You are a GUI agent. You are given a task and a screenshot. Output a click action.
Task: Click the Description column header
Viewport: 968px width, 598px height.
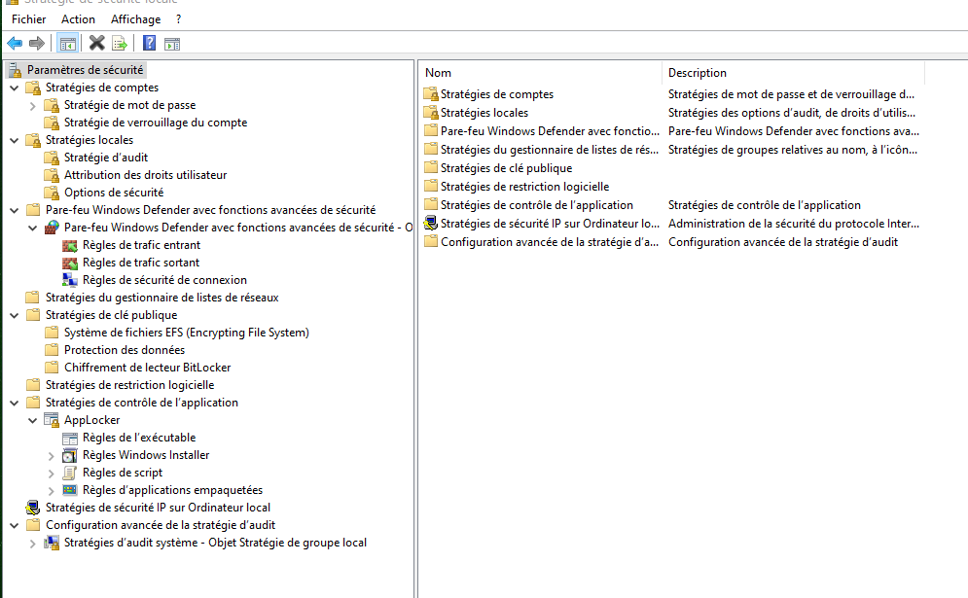click(x=793, y=73)
